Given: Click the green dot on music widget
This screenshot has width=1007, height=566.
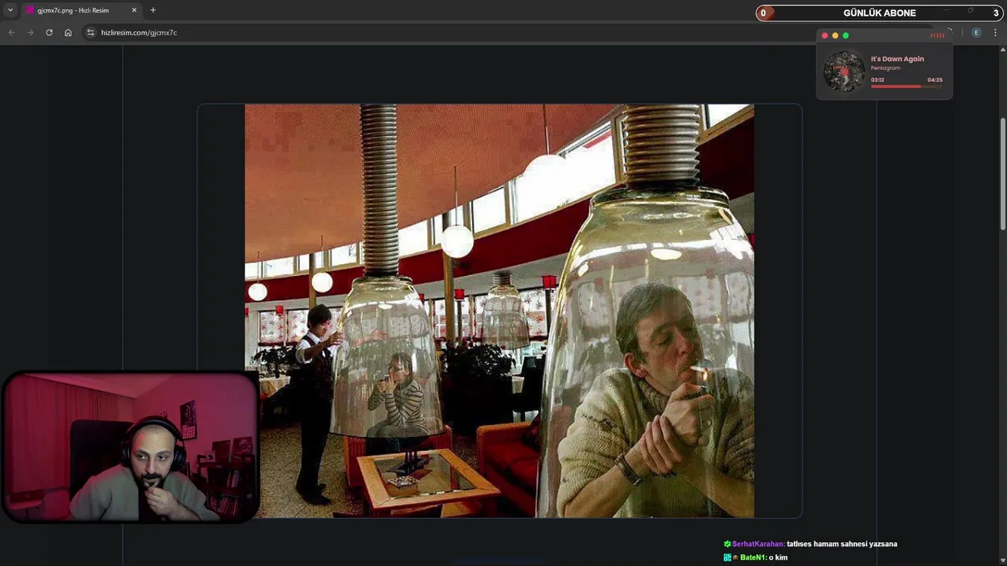Looking at the screenshot, I should [846, 35].
